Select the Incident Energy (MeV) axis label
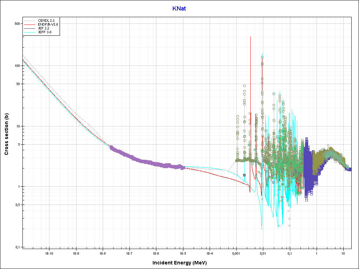Image resolution: width=359 pixels, height=269 pixels. (182, 263)
